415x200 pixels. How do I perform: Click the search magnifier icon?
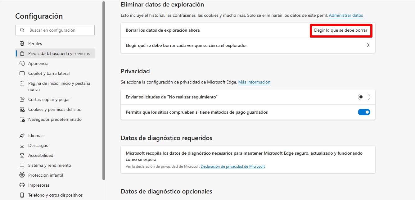(22, 30)
